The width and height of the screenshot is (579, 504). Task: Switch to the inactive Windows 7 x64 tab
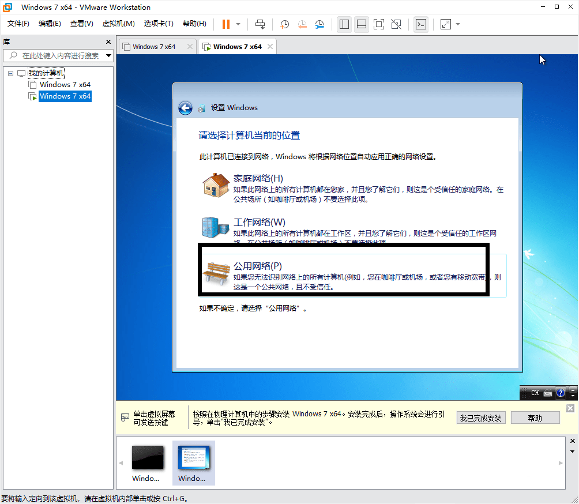[x=154, y=47]
